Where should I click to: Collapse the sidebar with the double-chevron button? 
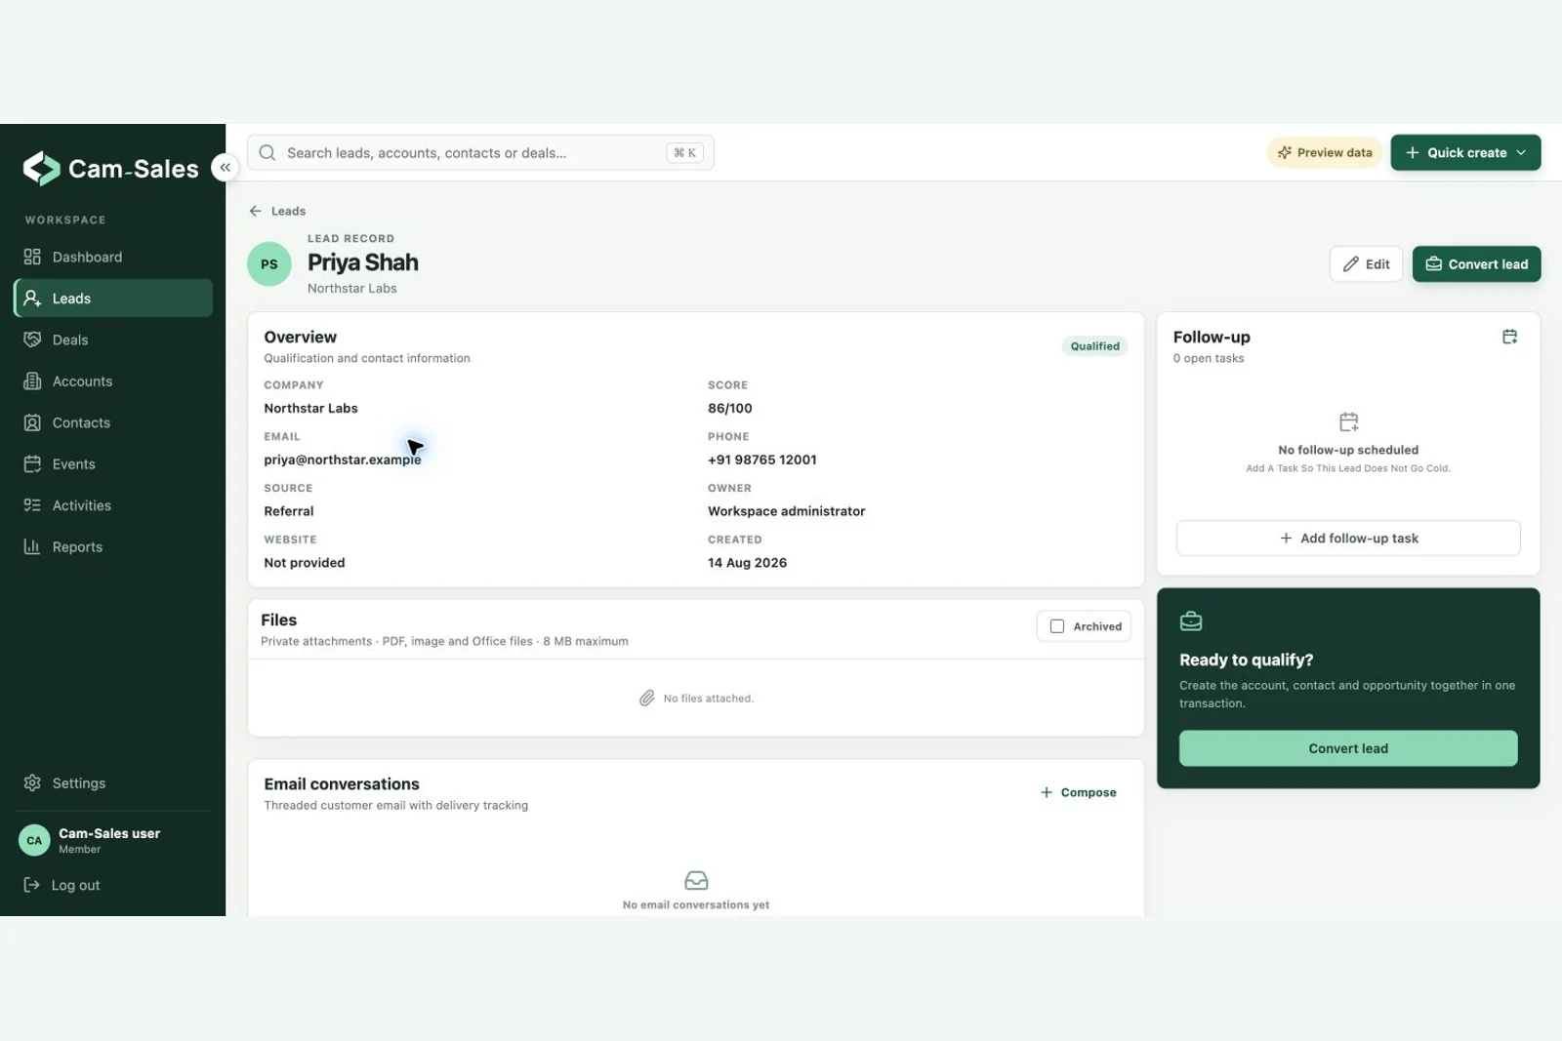tap(226, 168)
